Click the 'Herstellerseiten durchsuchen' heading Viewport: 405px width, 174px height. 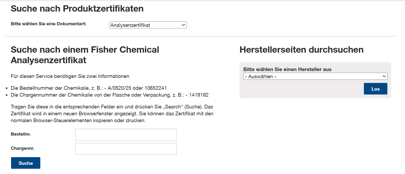tap(301, 49)
